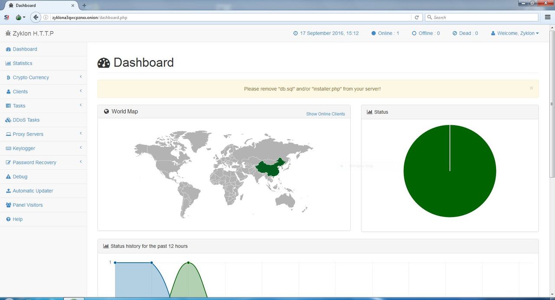Open a new browser tab
This screenshot has width=555, height=300.
pos(84,6)
